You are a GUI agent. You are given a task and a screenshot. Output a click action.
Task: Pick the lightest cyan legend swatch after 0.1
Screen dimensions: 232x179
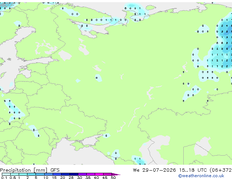point(6,174)
